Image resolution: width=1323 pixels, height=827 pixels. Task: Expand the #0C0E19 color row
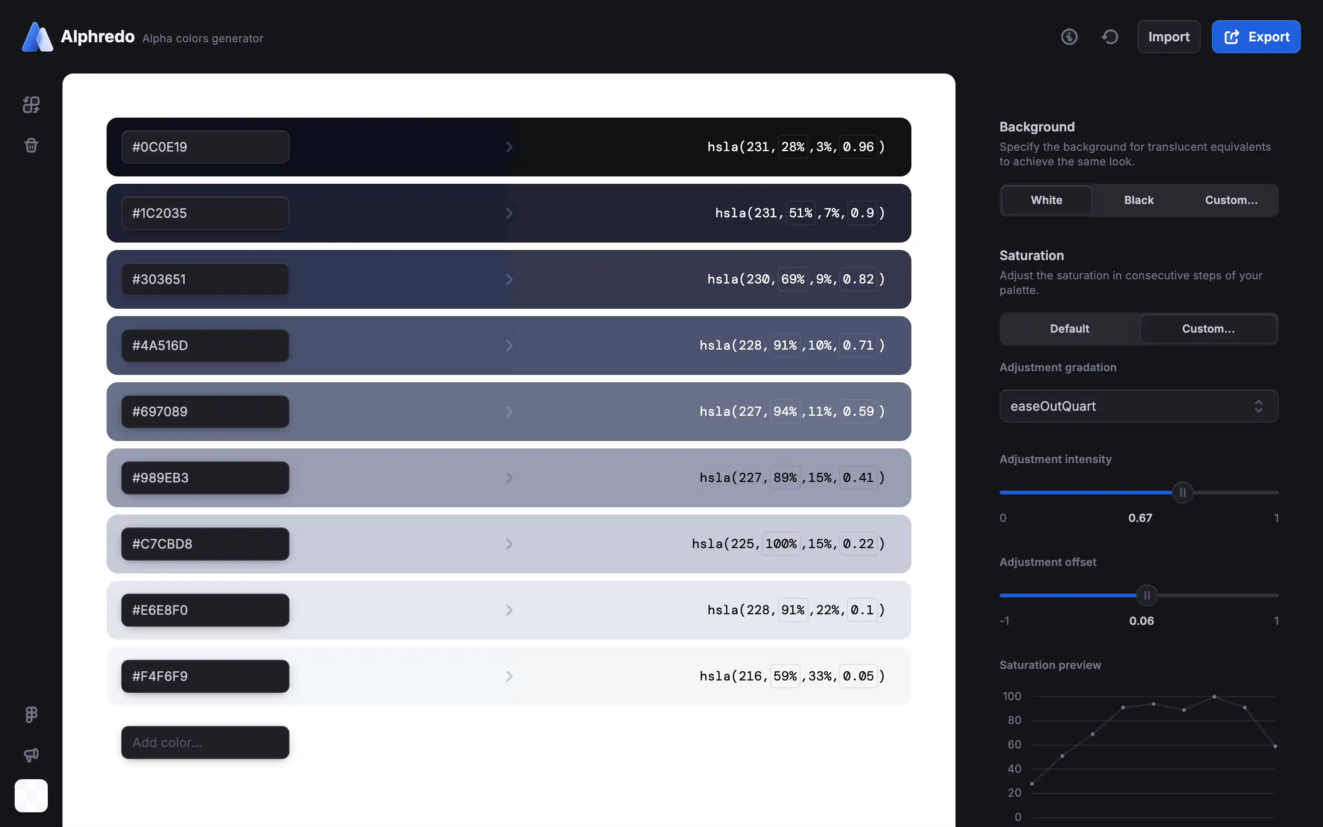coord(509,147)
